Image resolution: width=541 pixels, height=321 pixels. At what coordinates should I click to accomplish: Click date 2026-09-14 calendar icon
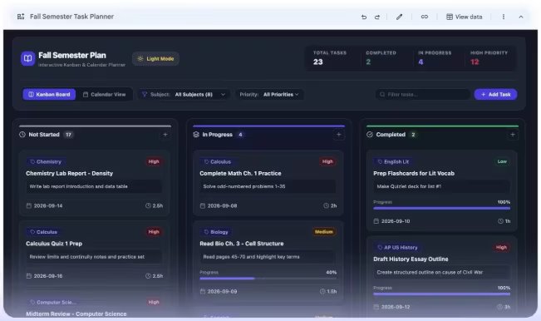click(x=29, y=205)
